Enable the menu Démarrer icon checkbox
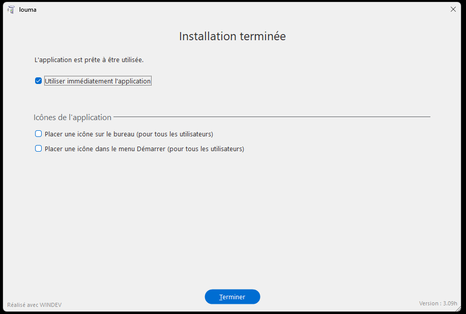Image resolution: width=466 pixels, height=314 pixels. (38, 149)
